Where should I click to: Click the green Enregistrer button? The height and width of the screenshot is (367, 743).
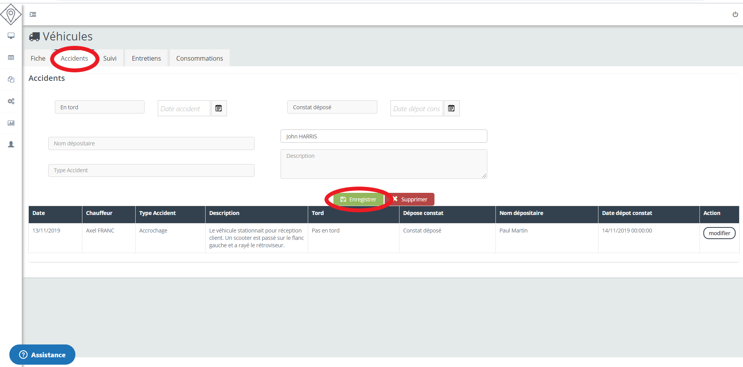[358, 199]
